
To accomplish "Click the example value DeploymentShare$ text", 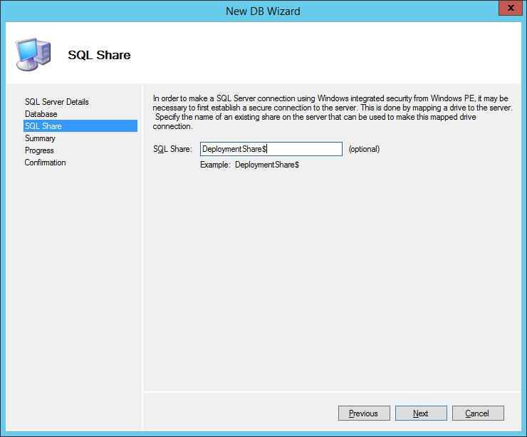I will pyautogui.click(x=267, y=165).
